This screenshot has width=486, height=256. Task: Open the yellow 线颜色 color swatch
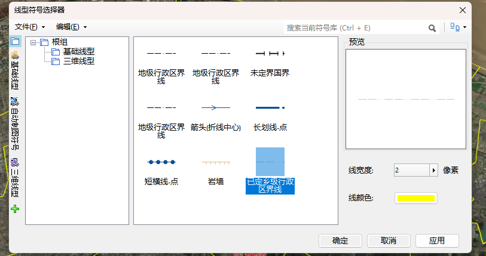(416, 198)
